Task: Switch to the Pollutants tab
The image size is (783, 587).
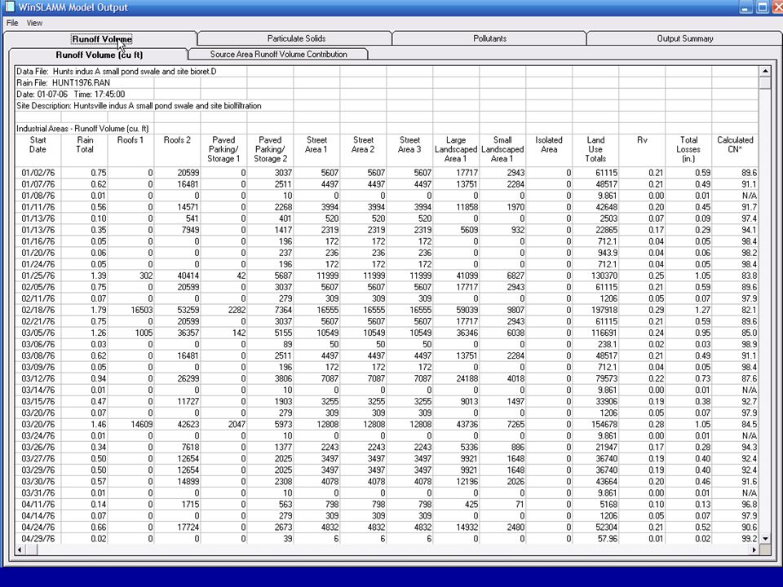Action: point(489,38)
